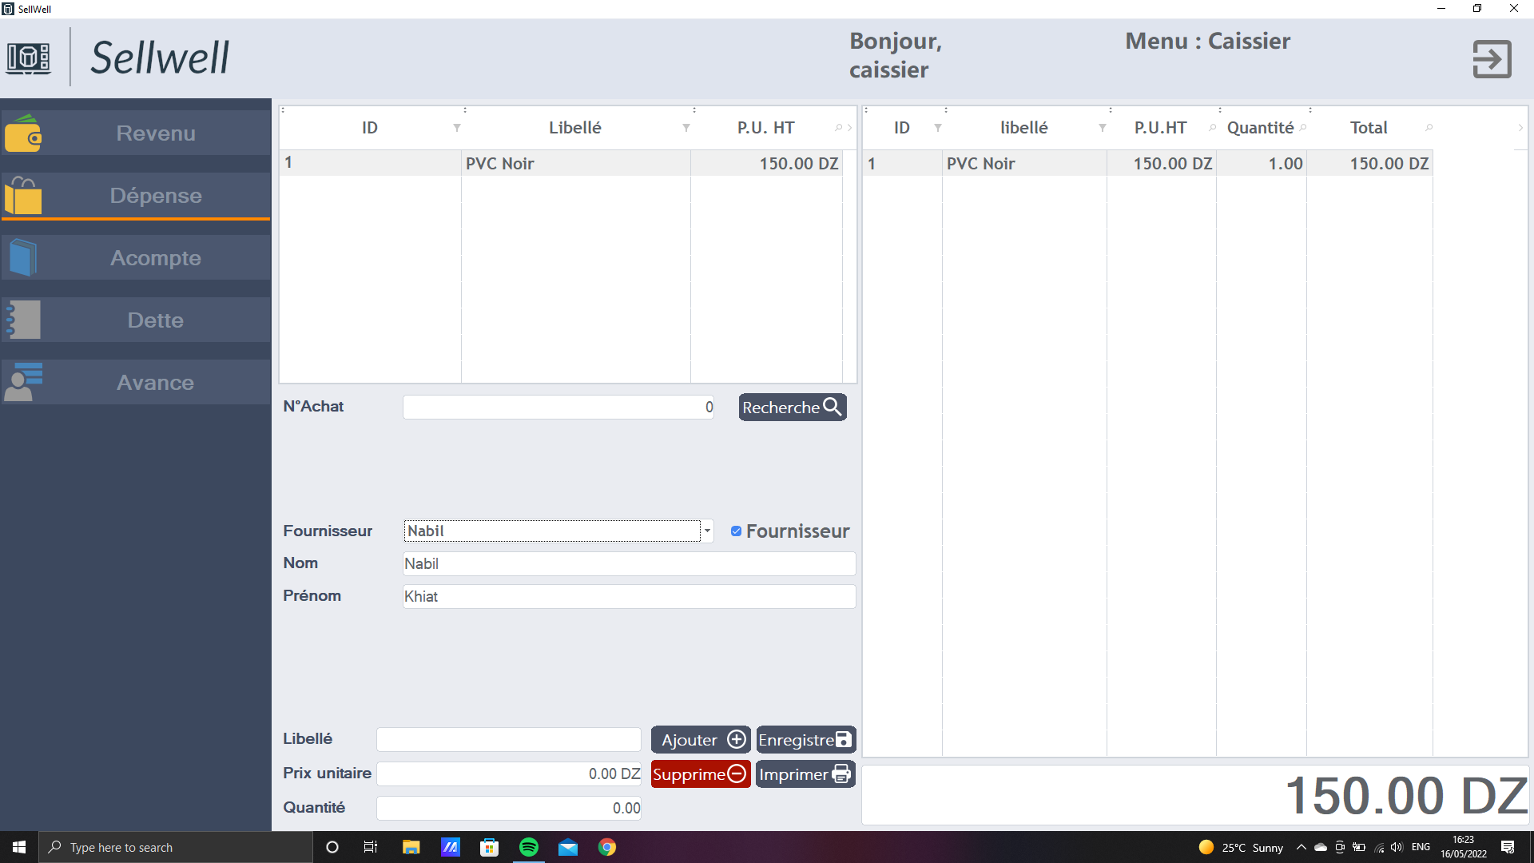Open the Acompte menu section
1534x863 pixels.
(x=136, y=257)
